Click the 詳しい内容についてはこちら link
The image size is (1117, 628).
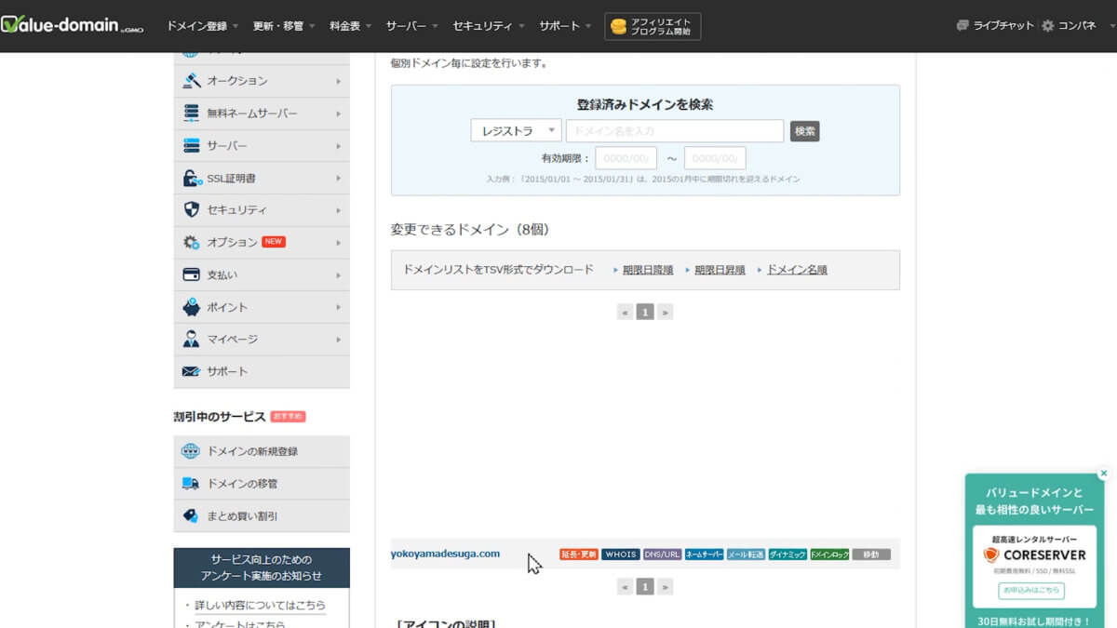click(x=260, y=605)
